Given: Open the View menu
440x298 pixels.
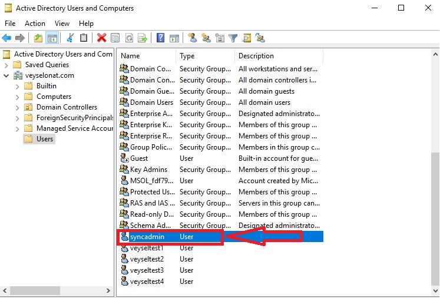Looking at the screenshot, I should click(62, 24).
